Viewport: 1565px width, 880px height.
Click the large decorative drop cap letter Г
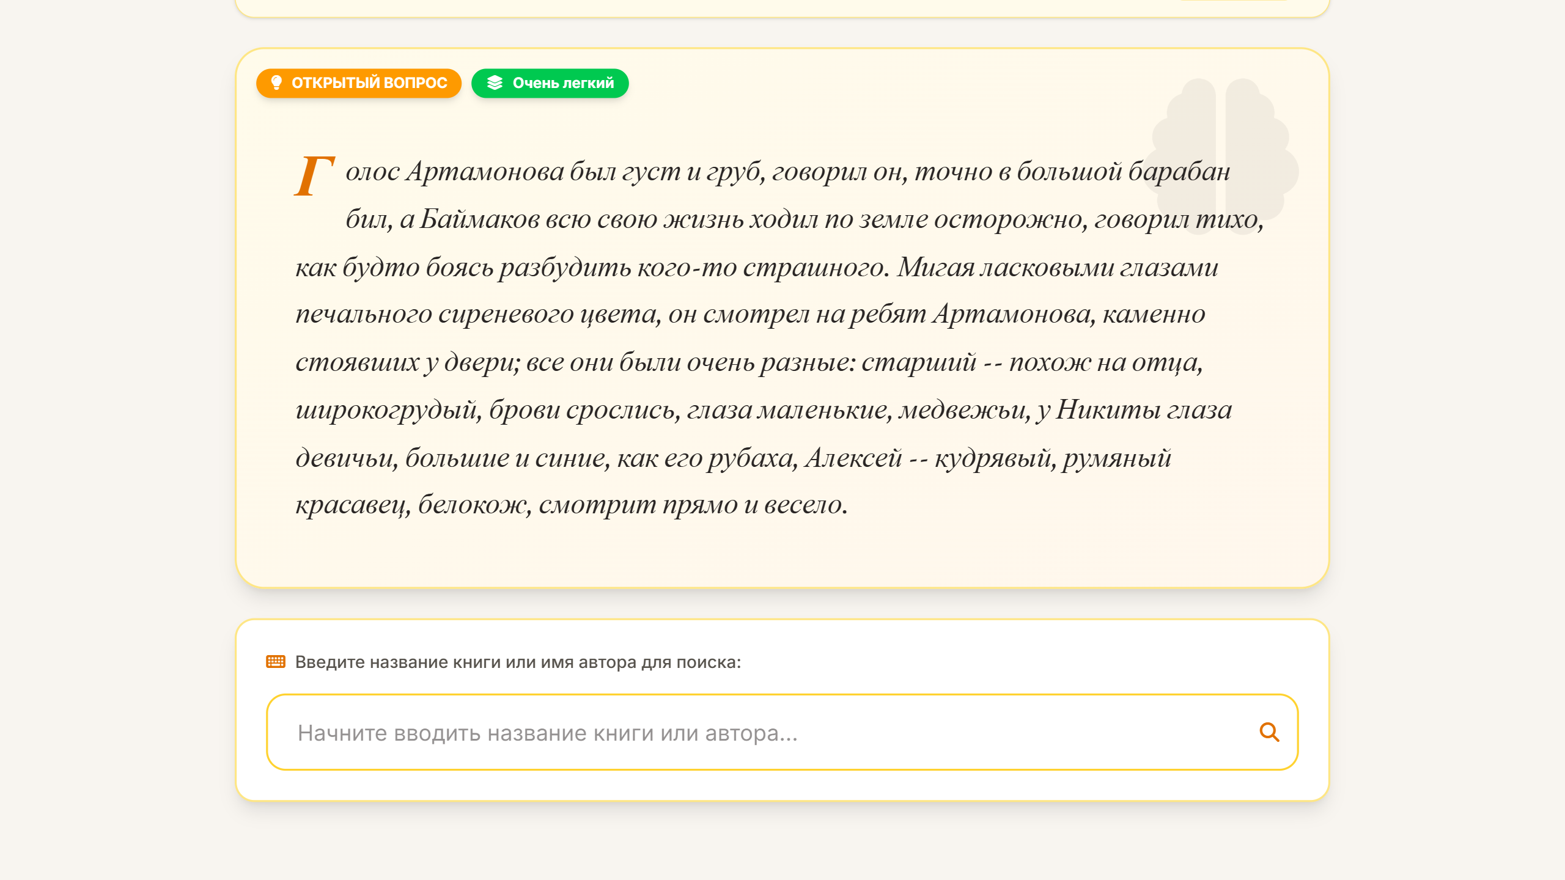[x=313, y=177]
